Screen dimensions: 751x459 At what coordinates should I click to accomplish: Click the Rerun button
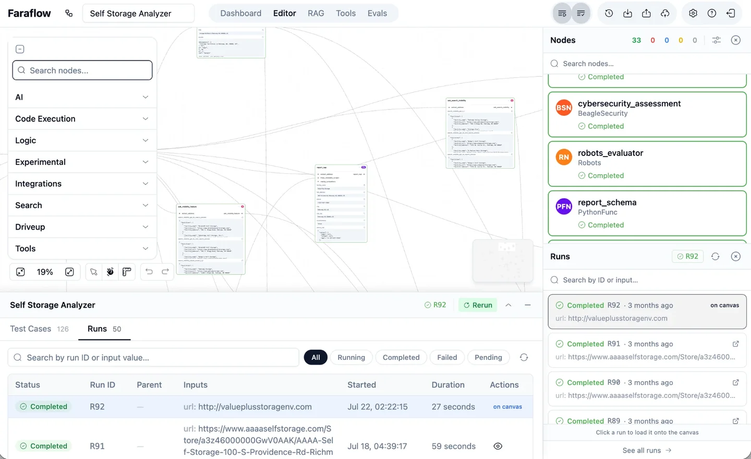coord(478,305)
